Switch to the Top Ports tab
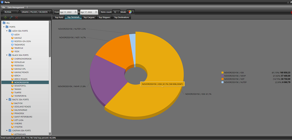The image size is (292, 140). 59,17
